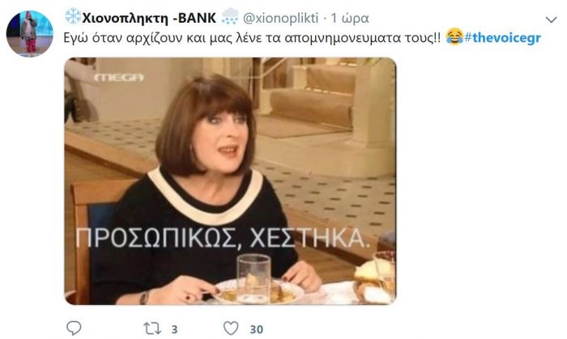Click display name Χιονοπληκτη -BANK
567x339 pixels.
pos(149,18)
